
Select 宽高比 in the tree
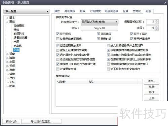17,46
